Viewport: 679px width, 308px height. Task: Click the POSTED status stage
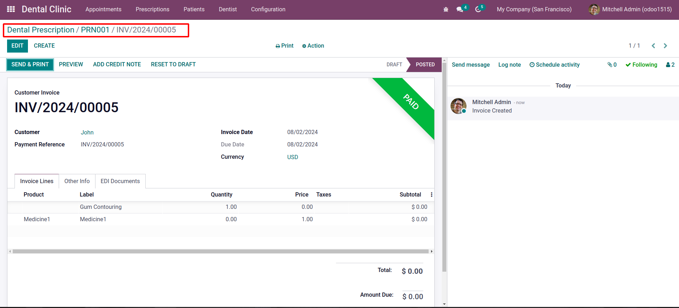[x=425, y=65]
